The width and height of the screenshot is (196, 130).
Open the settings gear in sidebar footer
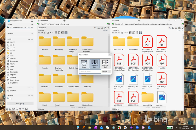tap(7, 109)
